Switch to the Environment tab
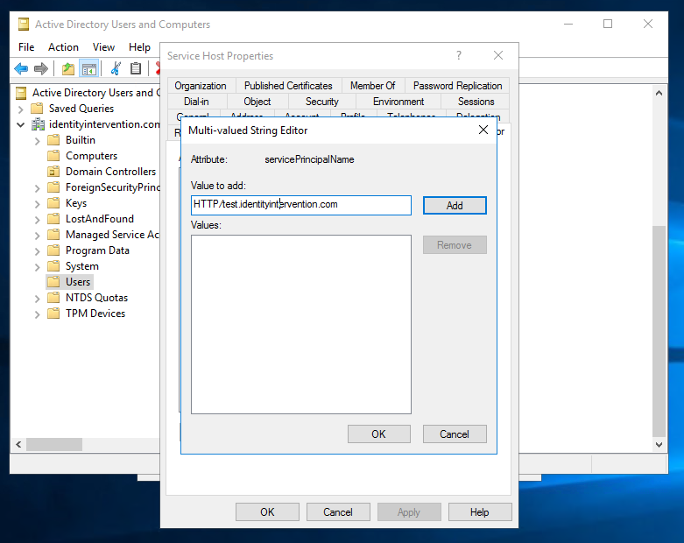This screenshot has height=543, width=684. [x=398, y=102]
